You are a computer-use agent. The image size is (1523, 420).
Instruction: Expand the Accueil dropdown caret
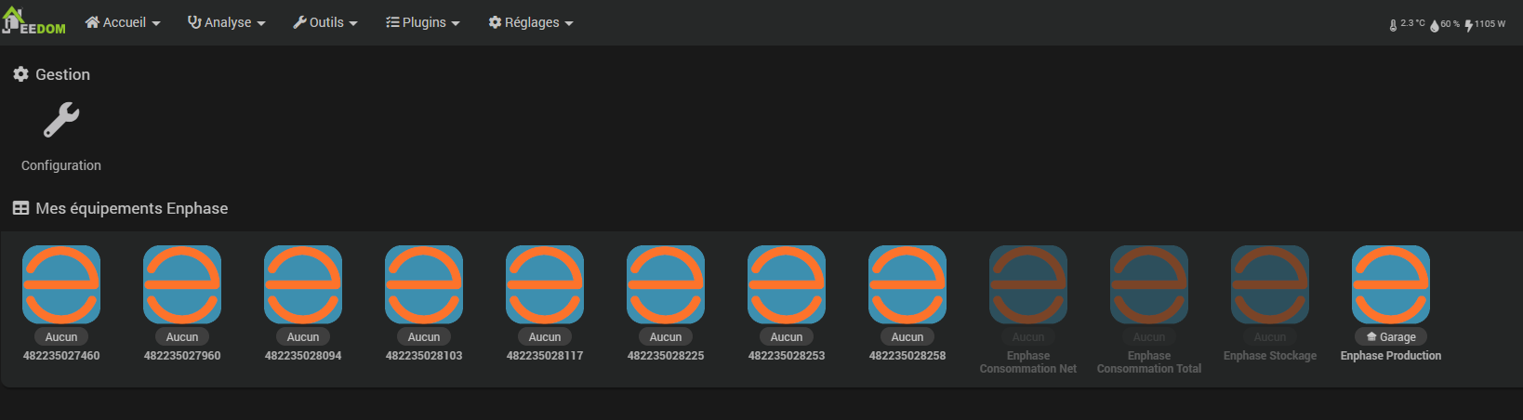[156, 23]
